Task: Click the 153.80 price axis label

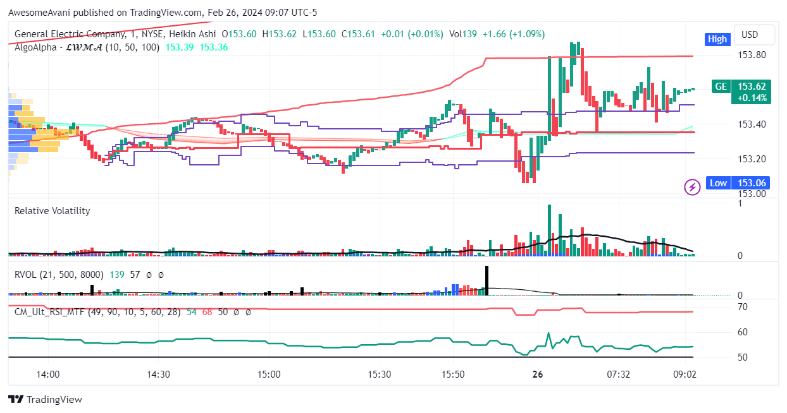Action: pyautogui.click(x=752, y=55)
